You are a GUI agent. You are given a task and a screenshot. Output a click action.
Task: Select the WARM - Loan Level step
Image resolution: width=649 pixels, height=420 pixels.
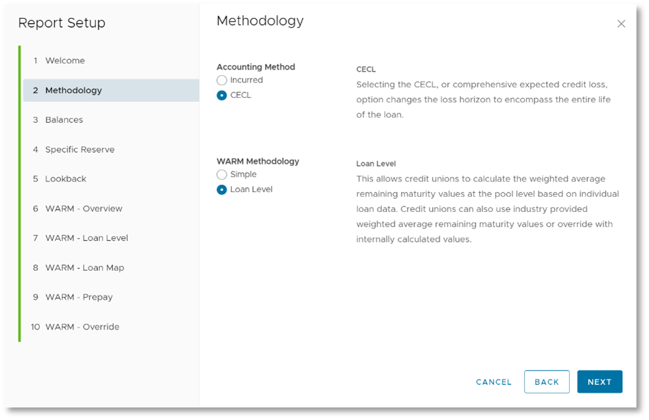click(x=111, y=238)
